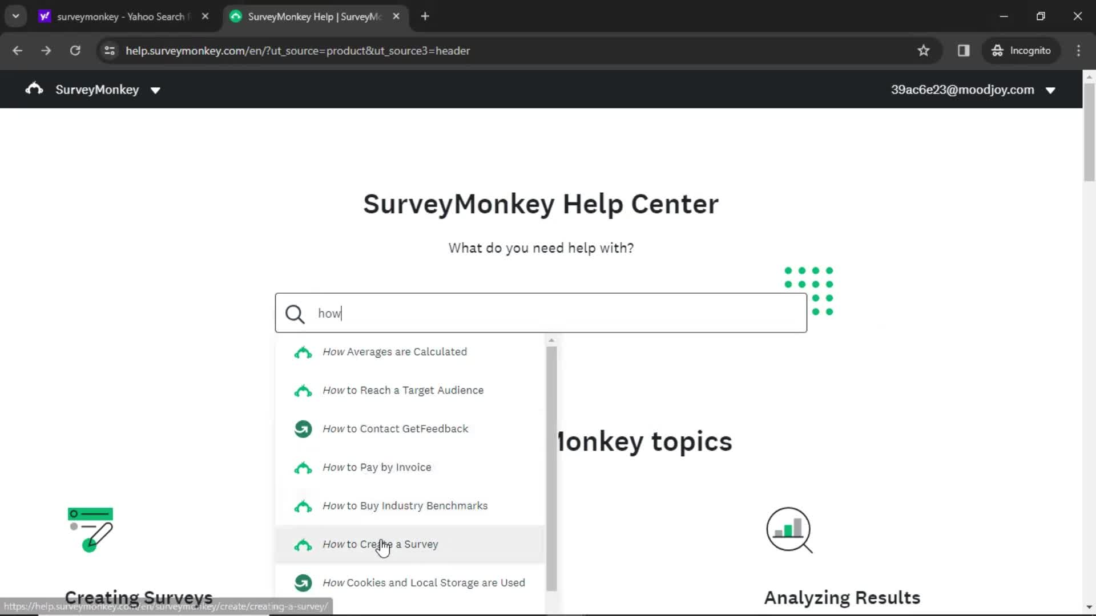This screenshot has width=1096, height=616.
Task: Minimize the browser window
Action: tap(1004, 17)
